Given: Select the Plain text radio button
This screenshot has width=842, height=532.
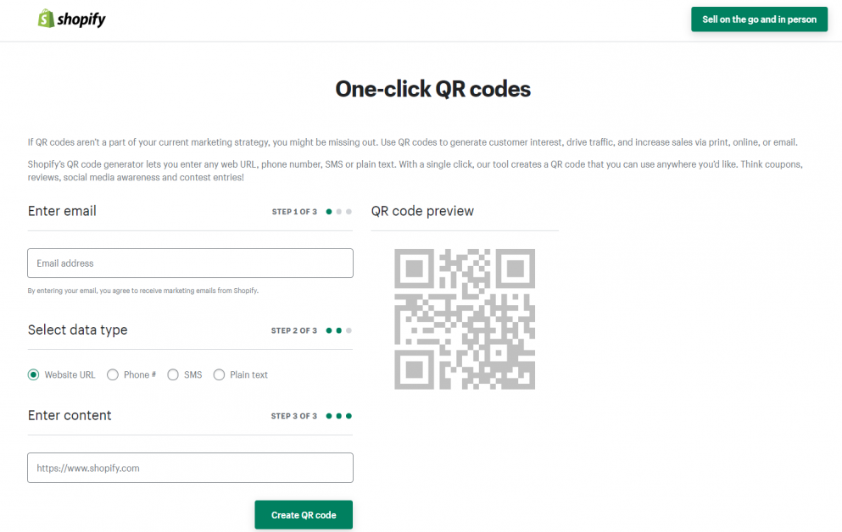Looking at the screenshot, I should point(219,374).
